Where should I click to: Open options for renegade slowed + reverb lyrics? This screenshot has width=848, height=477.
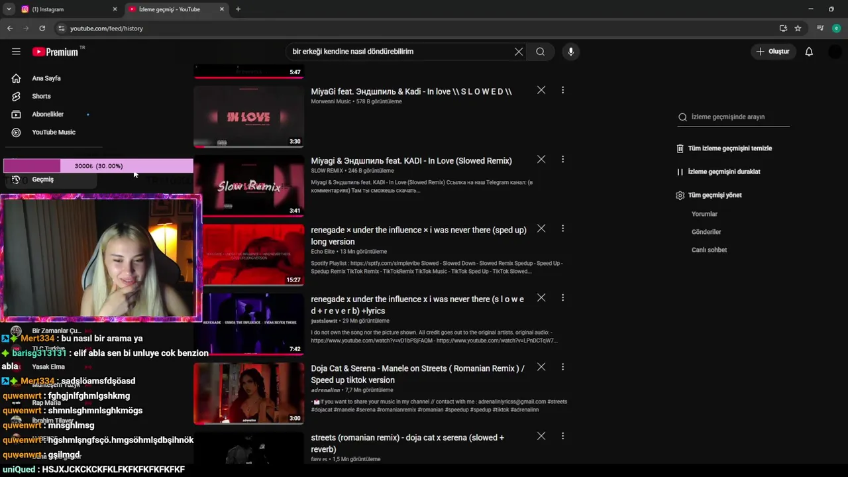tap(562, 298)
